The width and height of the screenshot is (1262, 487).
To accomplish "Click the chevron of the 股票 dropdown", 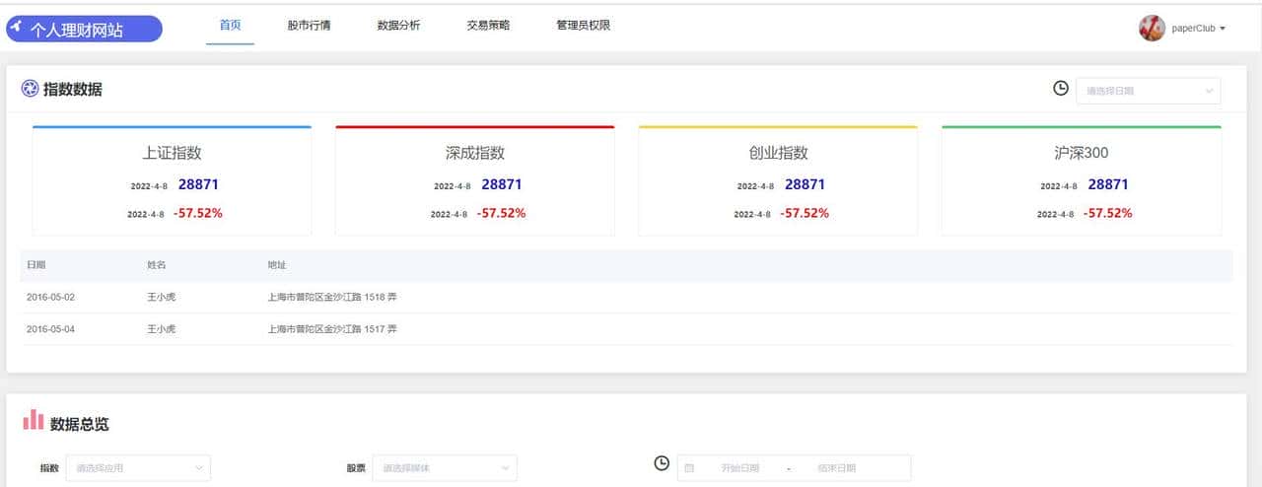I will (505, 467).
